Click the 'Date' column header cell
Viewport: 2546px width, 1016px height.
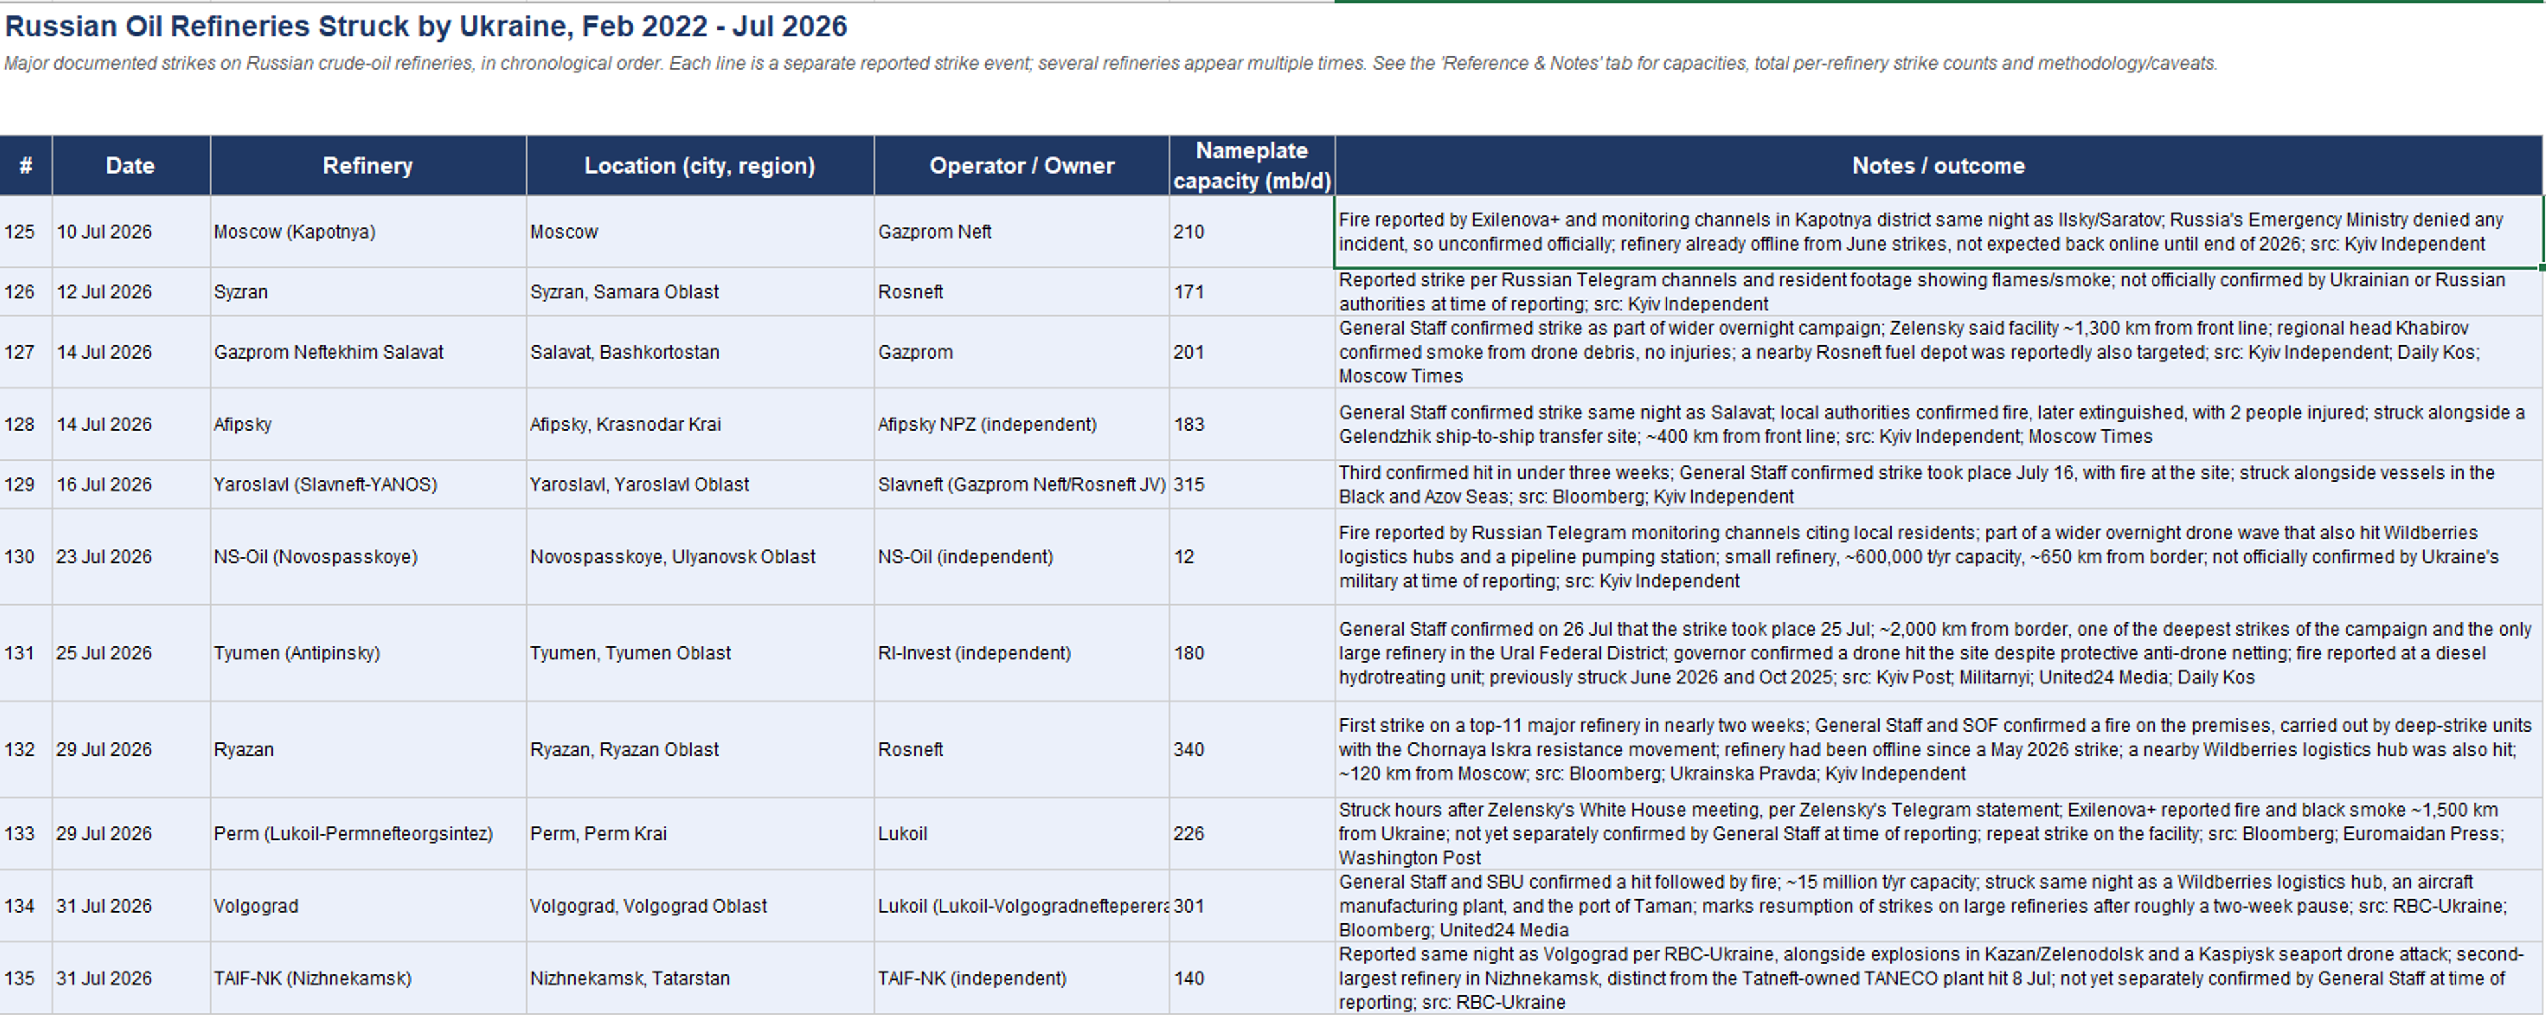pyautogui.click(x=131, y=165)
